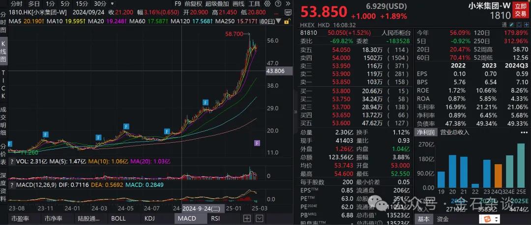The image size is (531, 225).
Task: Expand the indicator list chevron box
Action: coord(260,218)
